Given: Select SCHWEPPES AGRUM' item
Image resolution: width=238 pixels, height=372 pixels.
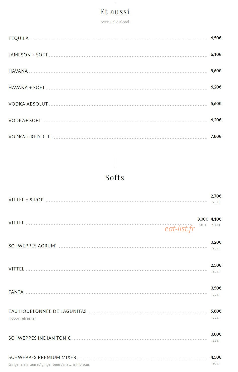Looking at the screenshot, I should click(32, 246).
